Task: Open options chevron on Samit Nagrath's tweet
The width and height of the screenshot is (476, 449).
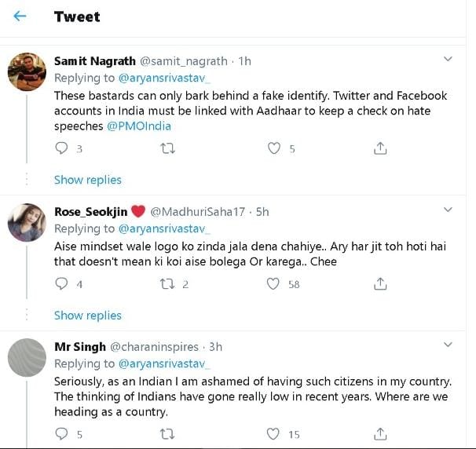Action: click(x=448, y=60)
